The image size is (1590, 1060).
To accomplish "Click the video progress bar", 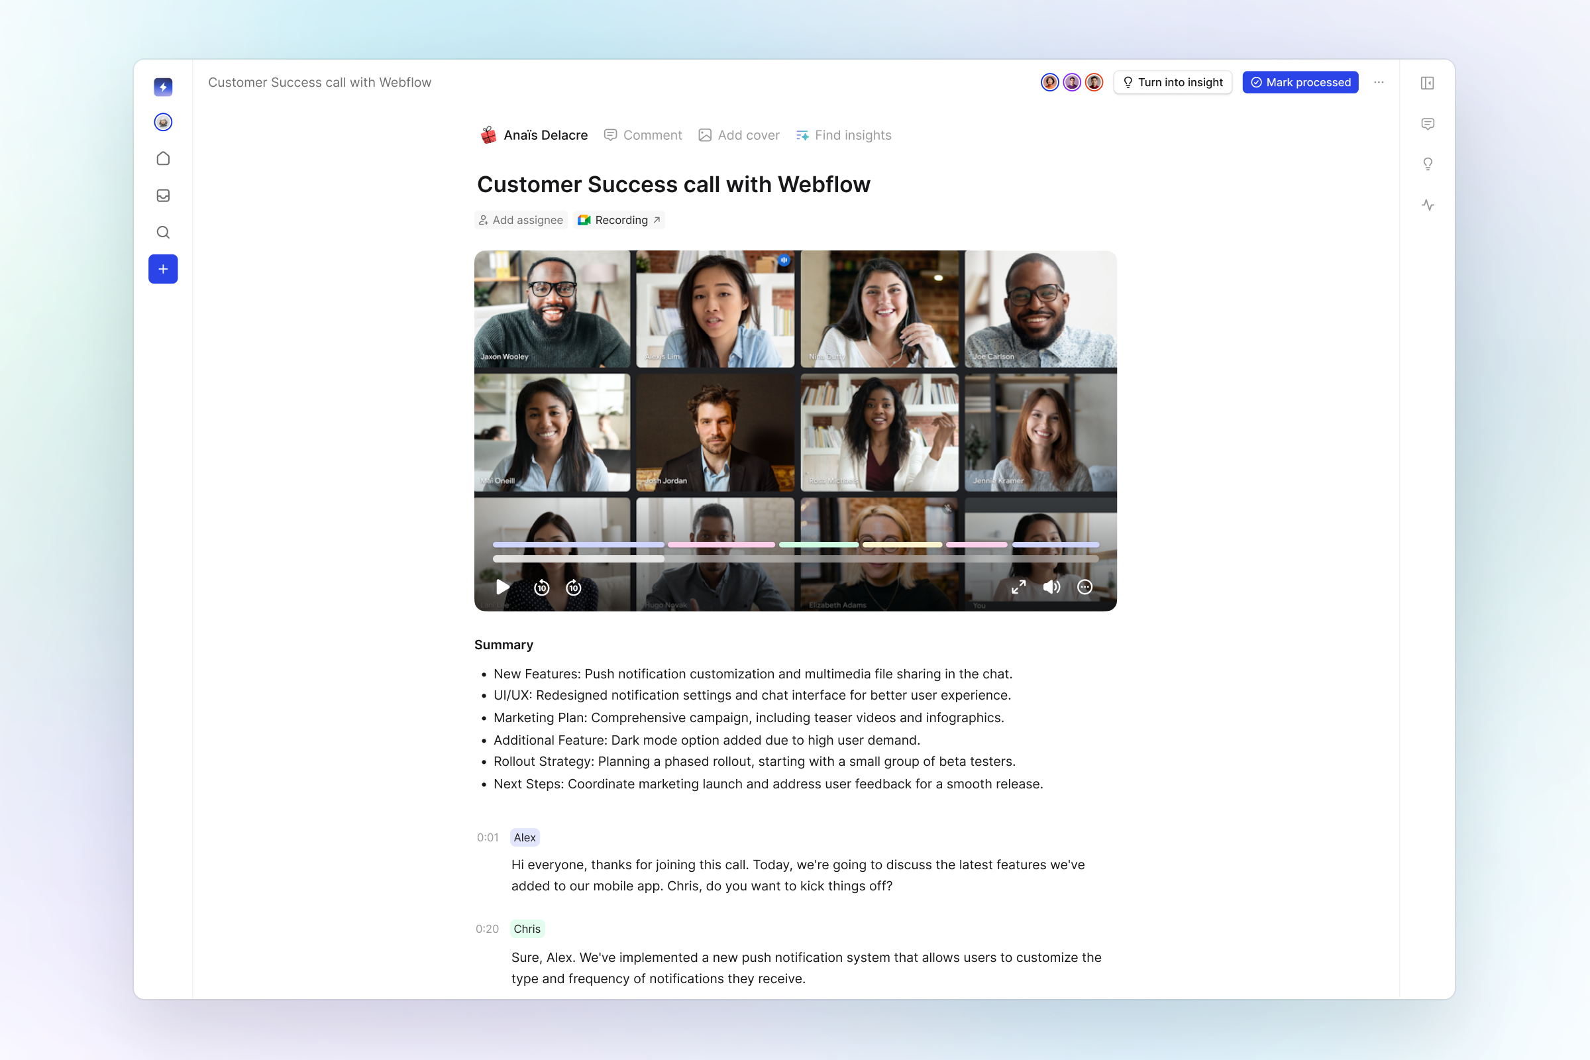I will (796, 559).
